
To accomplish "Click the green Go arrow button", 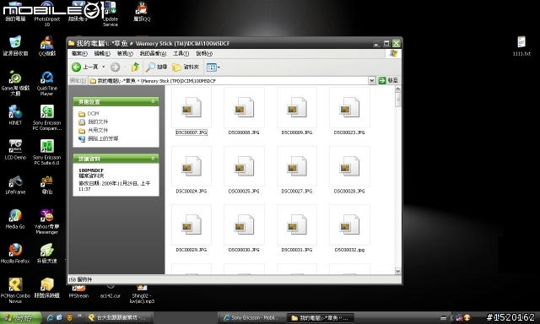I will (382, 80).
